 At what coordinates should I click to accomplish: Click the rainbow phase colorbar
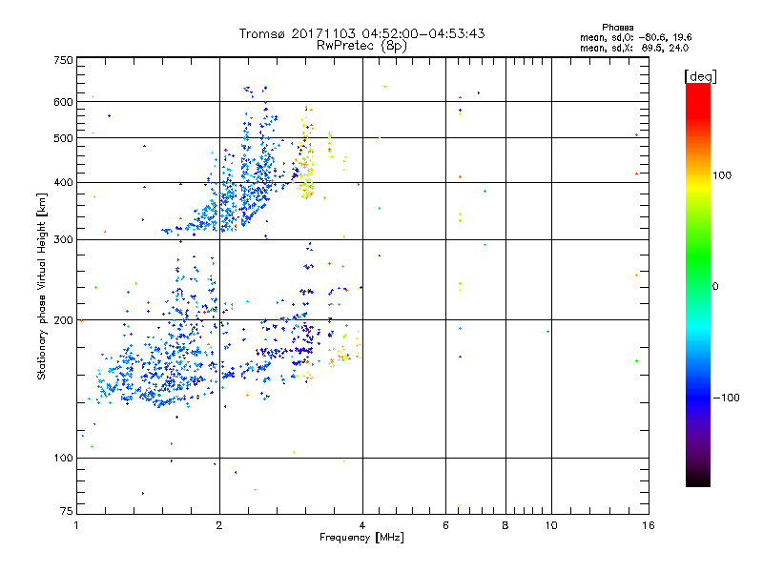click(698, 284)
